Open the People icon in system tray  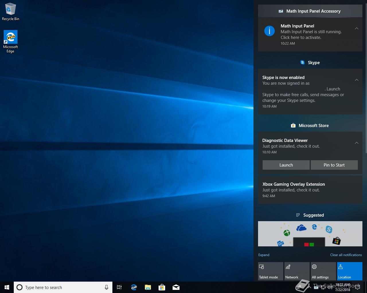pyautogui.click(x=299, y=287)
